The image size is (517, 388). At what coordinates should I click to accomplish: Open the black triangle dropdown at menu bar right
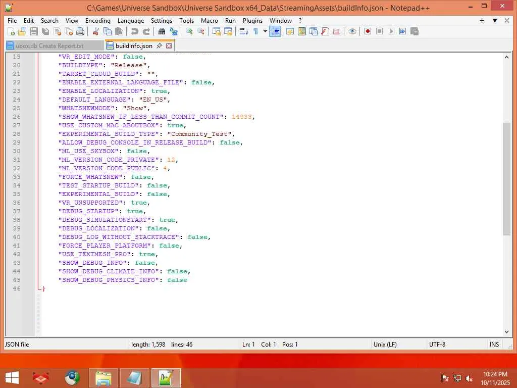495,20
